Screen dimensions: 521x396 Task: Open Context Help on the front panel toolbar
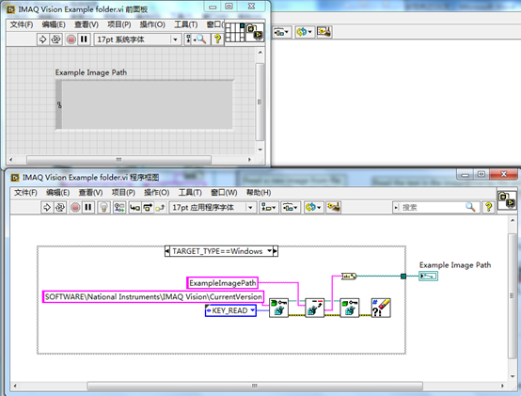click(217, 40)
